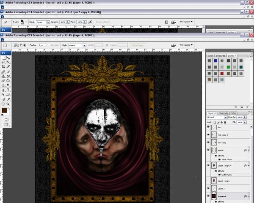254x203 pixels.
Task: Click the lock all icon in Layers
Action: coord(225,122)
